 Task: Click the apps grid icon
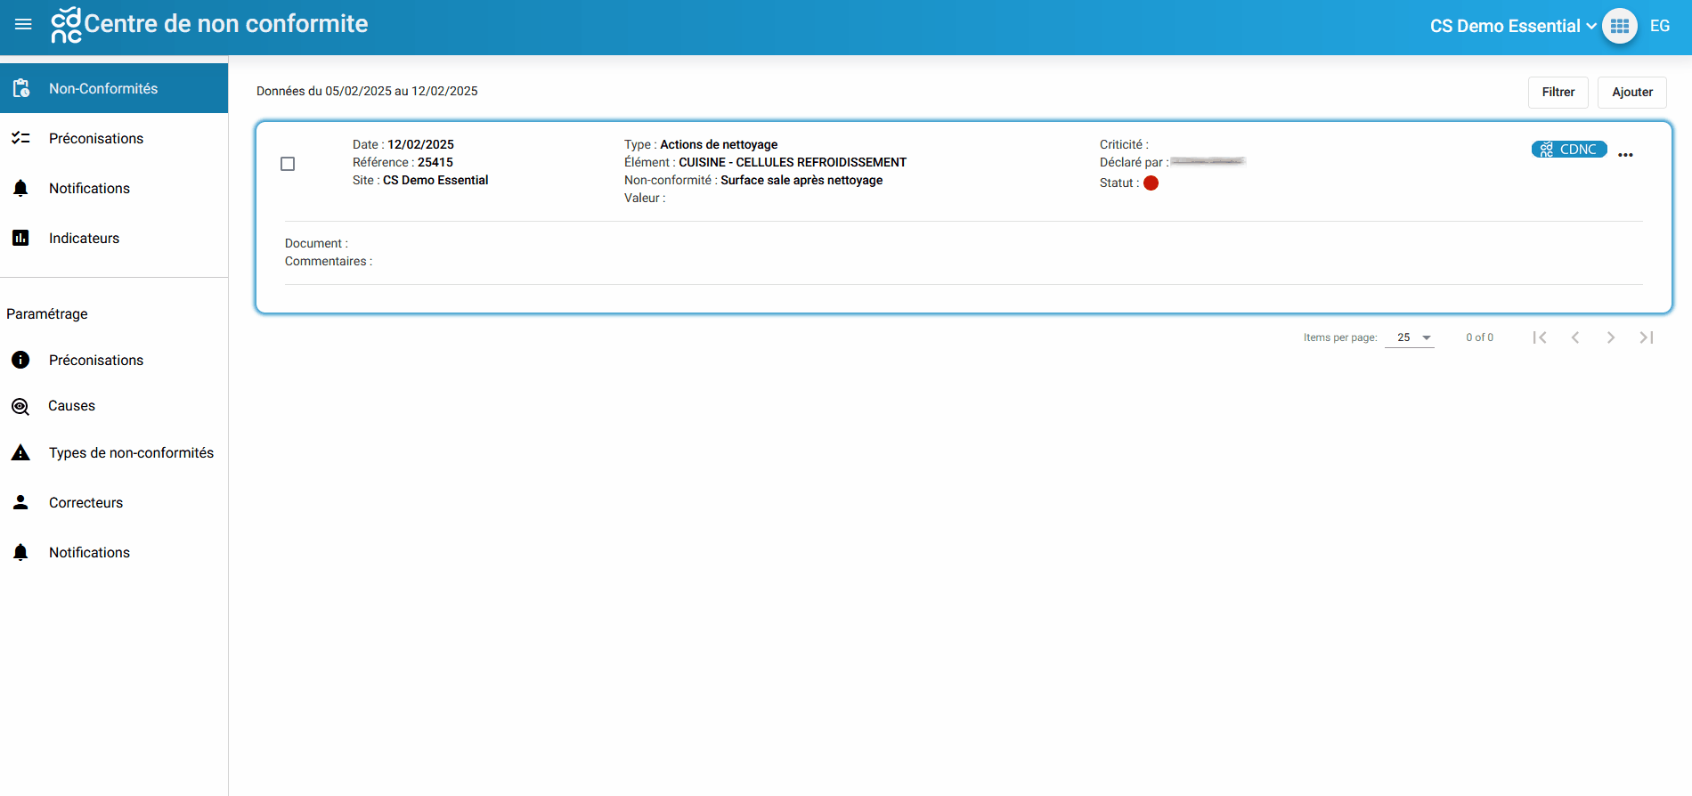point(1619,26)
